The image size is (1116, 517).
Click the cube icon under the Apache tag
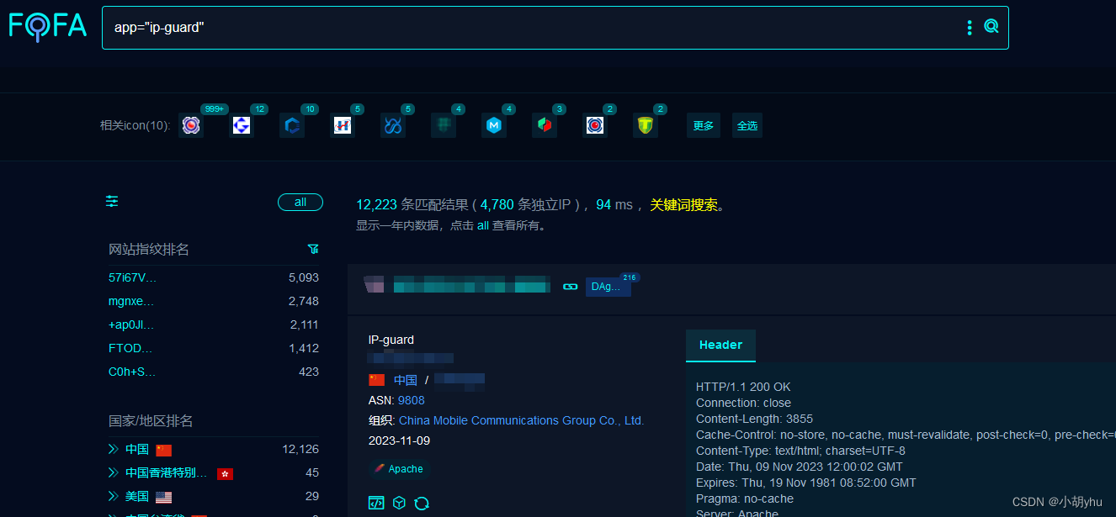400,503
